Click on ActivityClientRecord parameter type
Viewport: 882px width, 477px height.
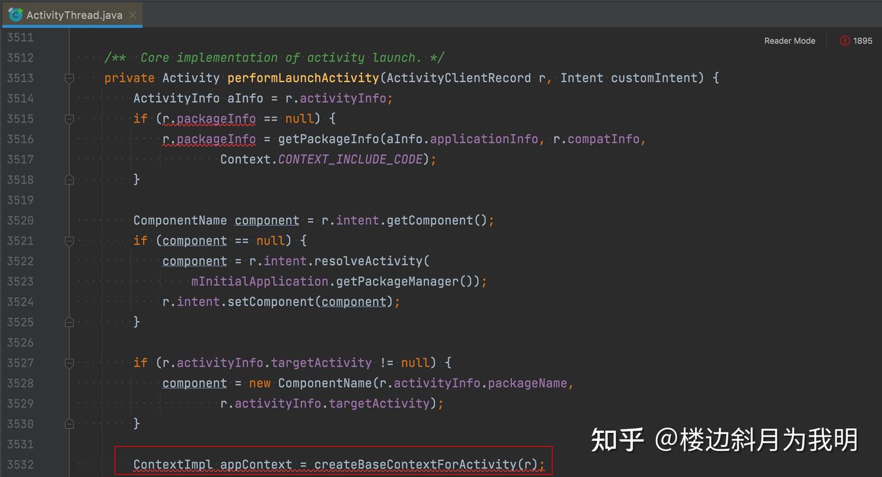point(459,78)
